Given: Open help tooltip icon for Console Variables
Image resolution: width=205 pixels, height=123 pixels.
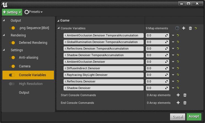Looking at the screenshot, I should [177, 28].
